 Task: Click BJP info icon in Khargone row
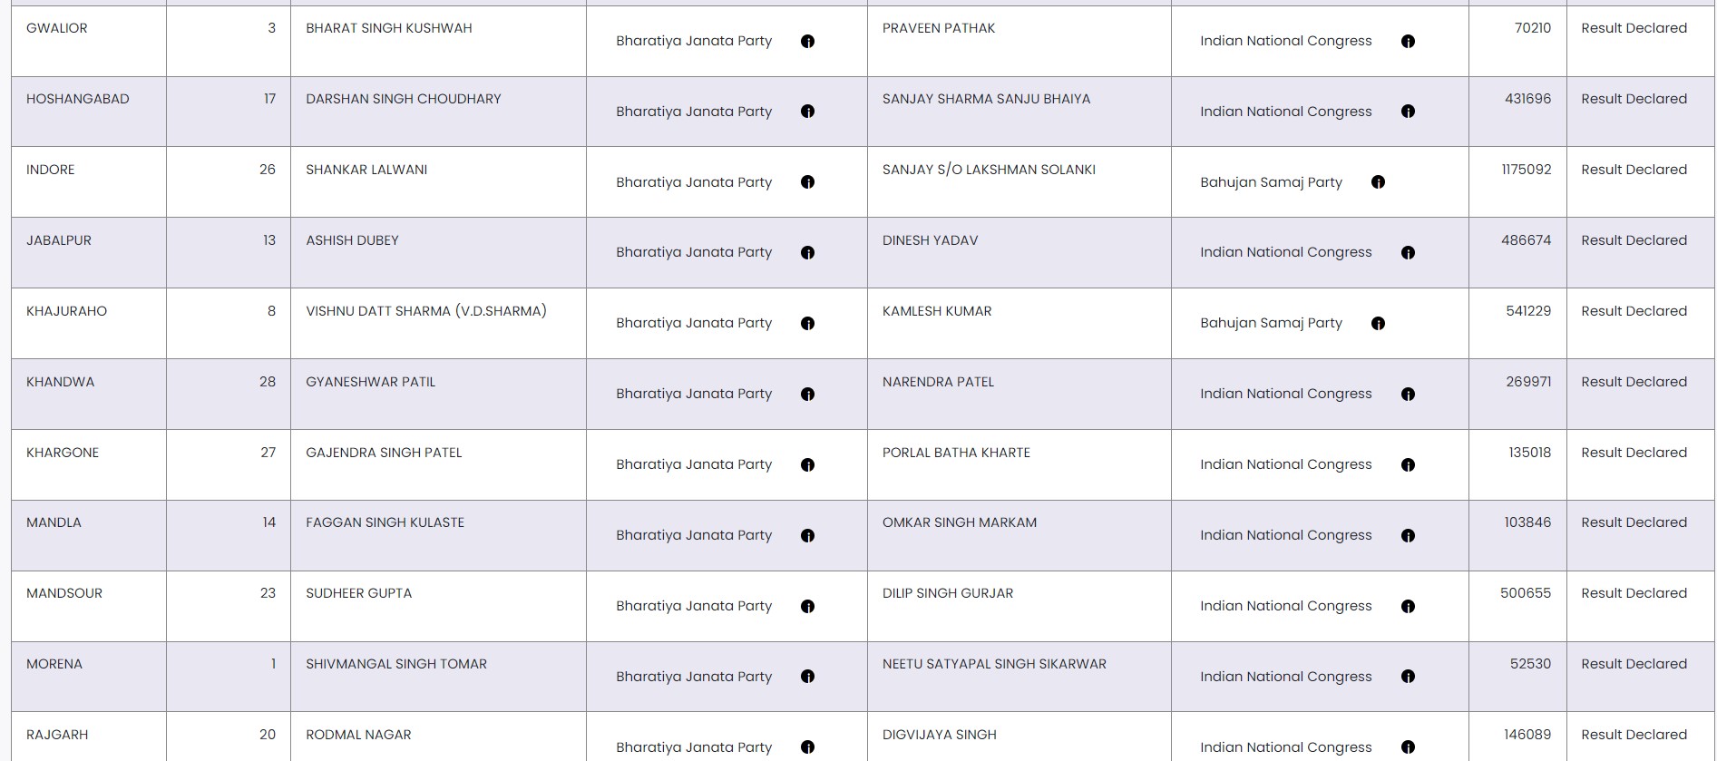click(807, 465)
